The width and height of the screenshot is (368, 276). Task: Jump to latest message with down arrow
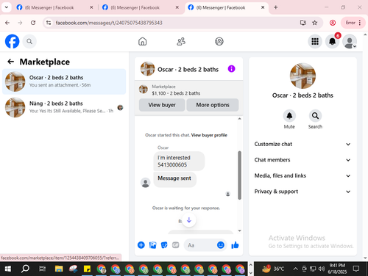[x=189, y=220]
